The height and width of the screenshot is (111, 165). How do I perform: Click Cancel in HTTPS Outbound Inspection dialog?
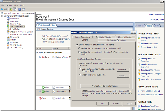(116, 103)
